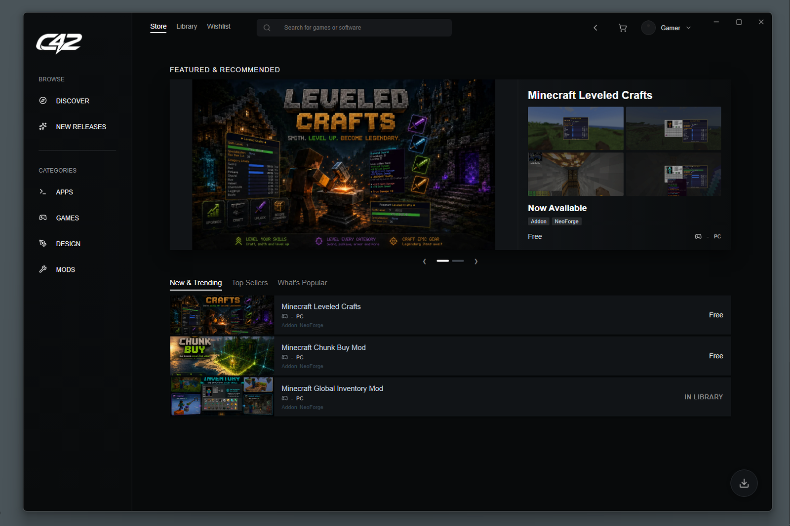Open top-left featured screenshot thumbnail
The width and height of the screenshot is (790, 526).
[x=576, y=128]
